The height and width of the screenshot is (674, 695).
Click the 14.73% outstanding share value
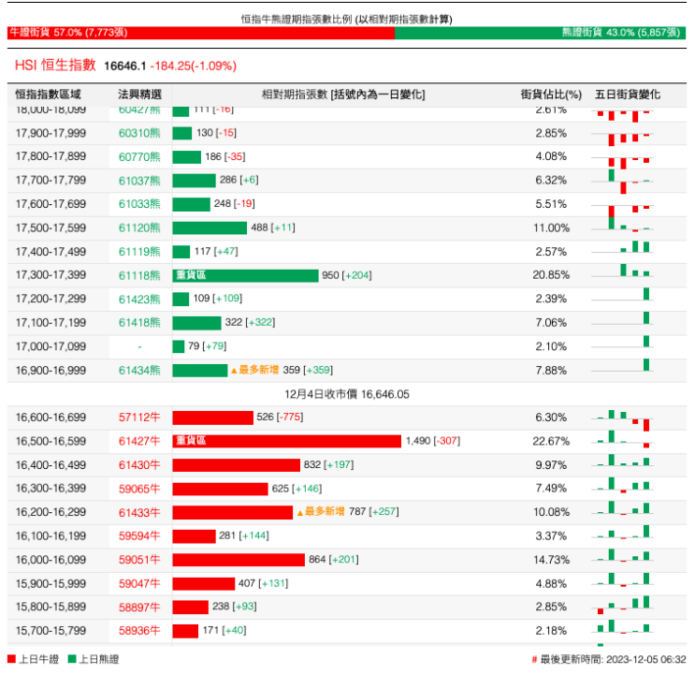[x=551, y=560]
